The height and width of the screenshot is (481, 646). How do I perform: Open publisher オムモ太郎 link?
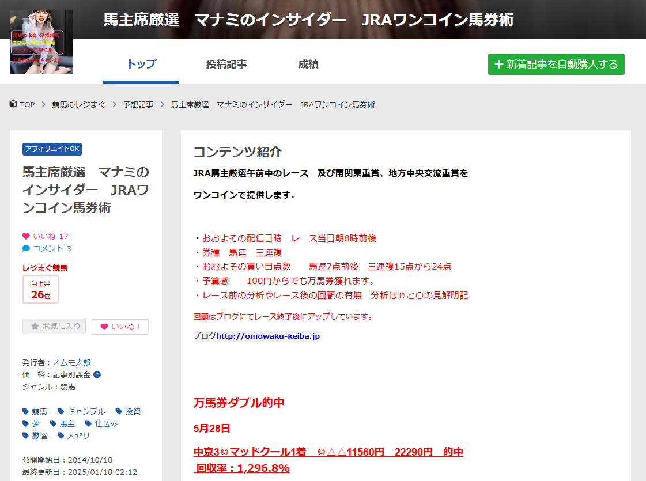pyautogui.click(x=71, y=362)
